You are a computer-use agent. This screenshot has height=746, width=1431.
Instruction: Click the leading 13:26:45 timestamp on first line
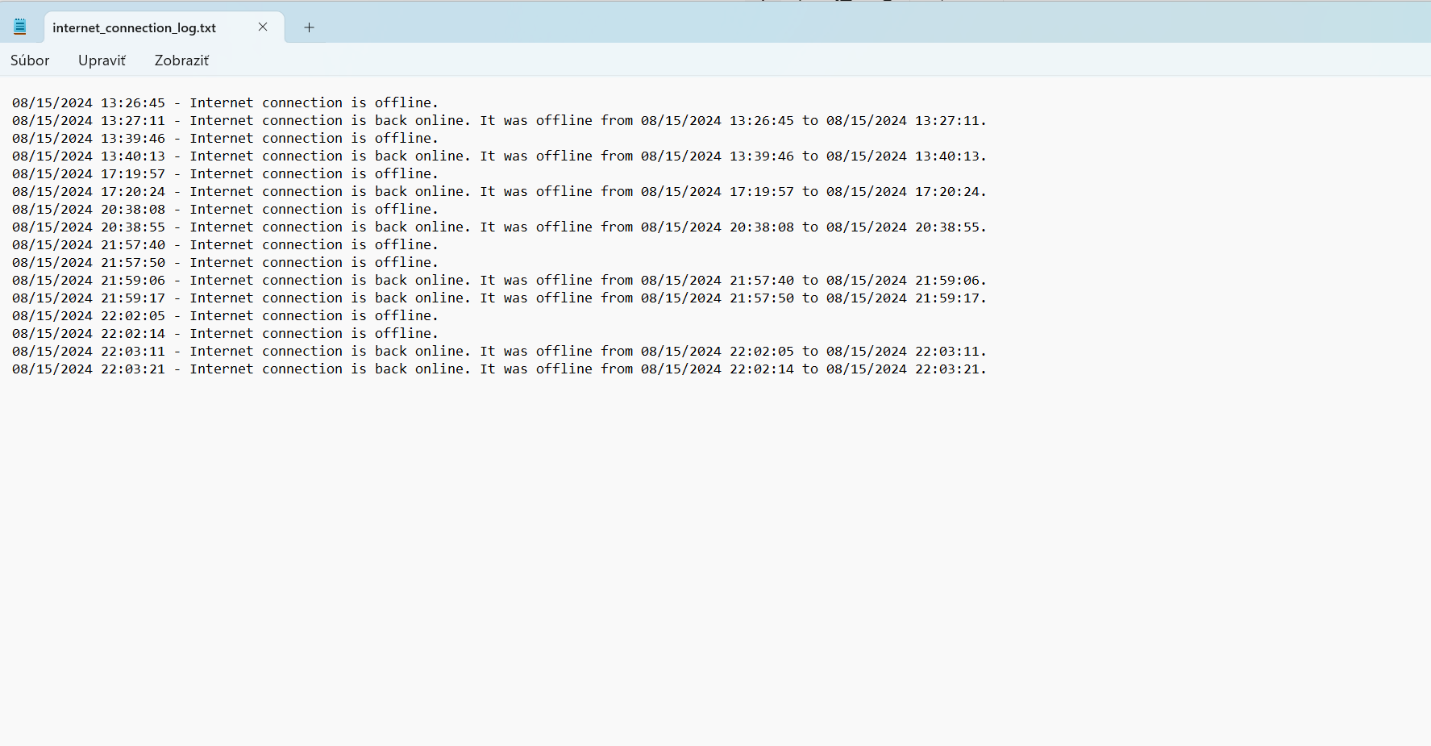133,103
